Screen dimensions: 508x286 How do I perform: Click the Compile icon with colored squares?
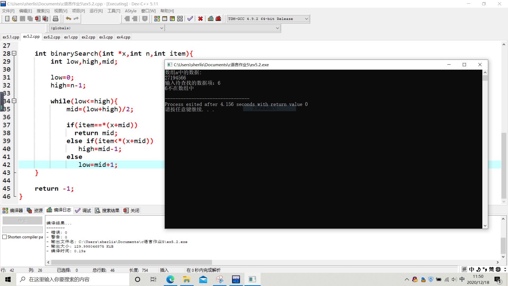(157, 19)
